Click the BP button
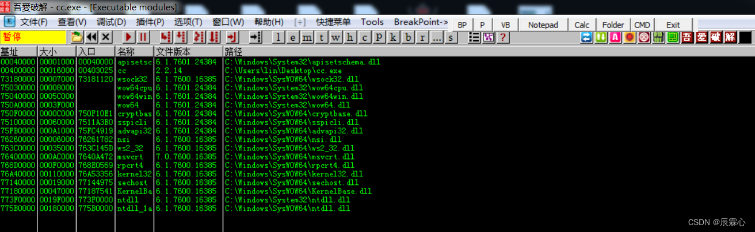755x232 pixels. [462, 25]
